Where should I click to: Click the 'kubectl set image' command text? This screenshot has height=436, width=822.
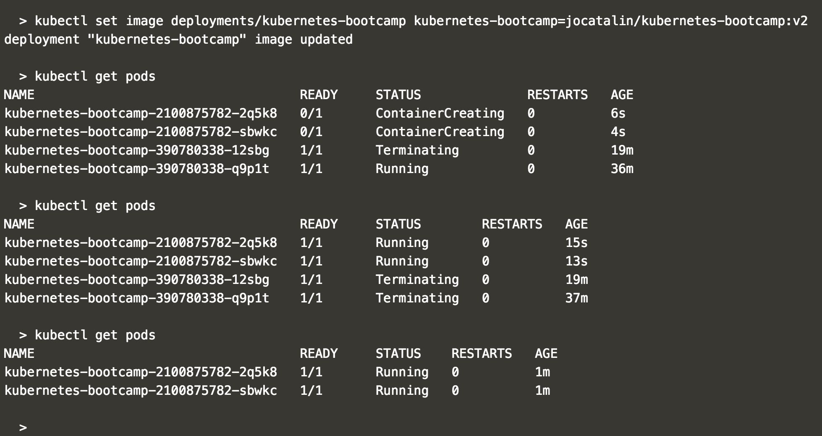(x=99, y=21)
